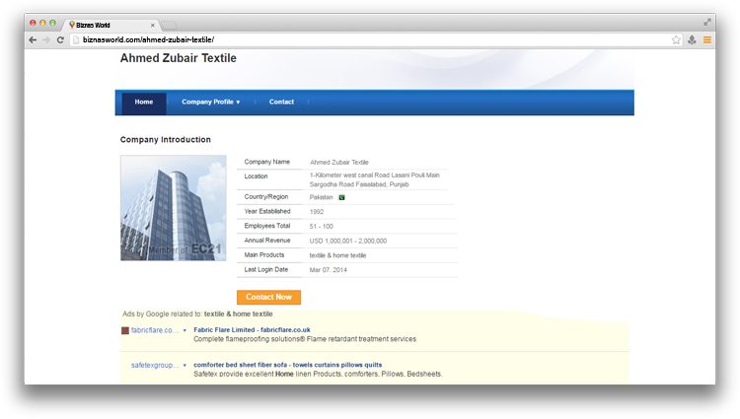The height and width of the screenshot is (419, 740).
Task: Click the Safetex provide excellent Home ad description
Action: coord(318,374)
